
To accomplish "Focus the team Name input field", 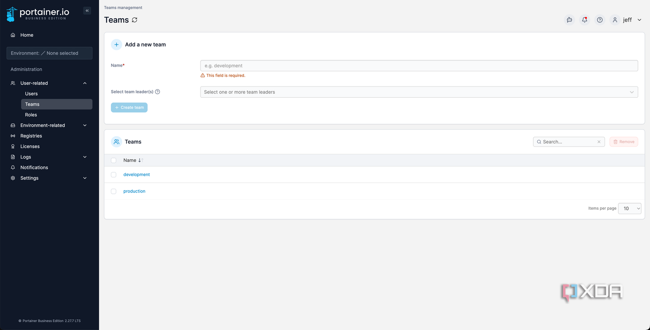I will coord(419,66).
